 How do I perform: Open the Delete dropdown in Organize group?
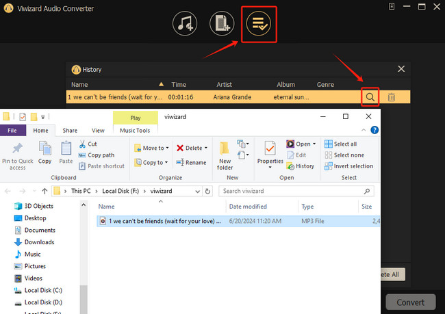tap(192, 148)
